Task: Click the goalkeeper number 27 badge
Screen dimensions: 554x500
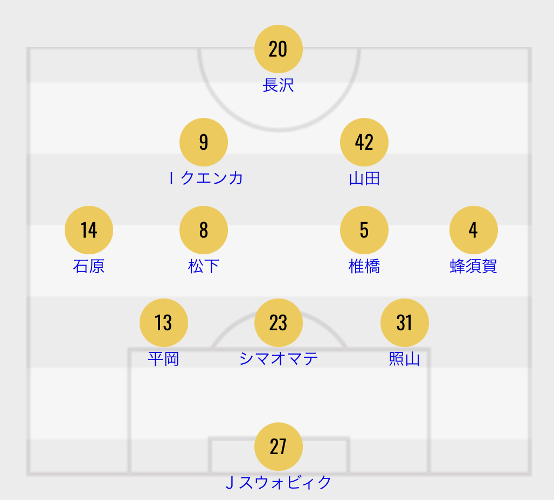Action: [278, 447]
